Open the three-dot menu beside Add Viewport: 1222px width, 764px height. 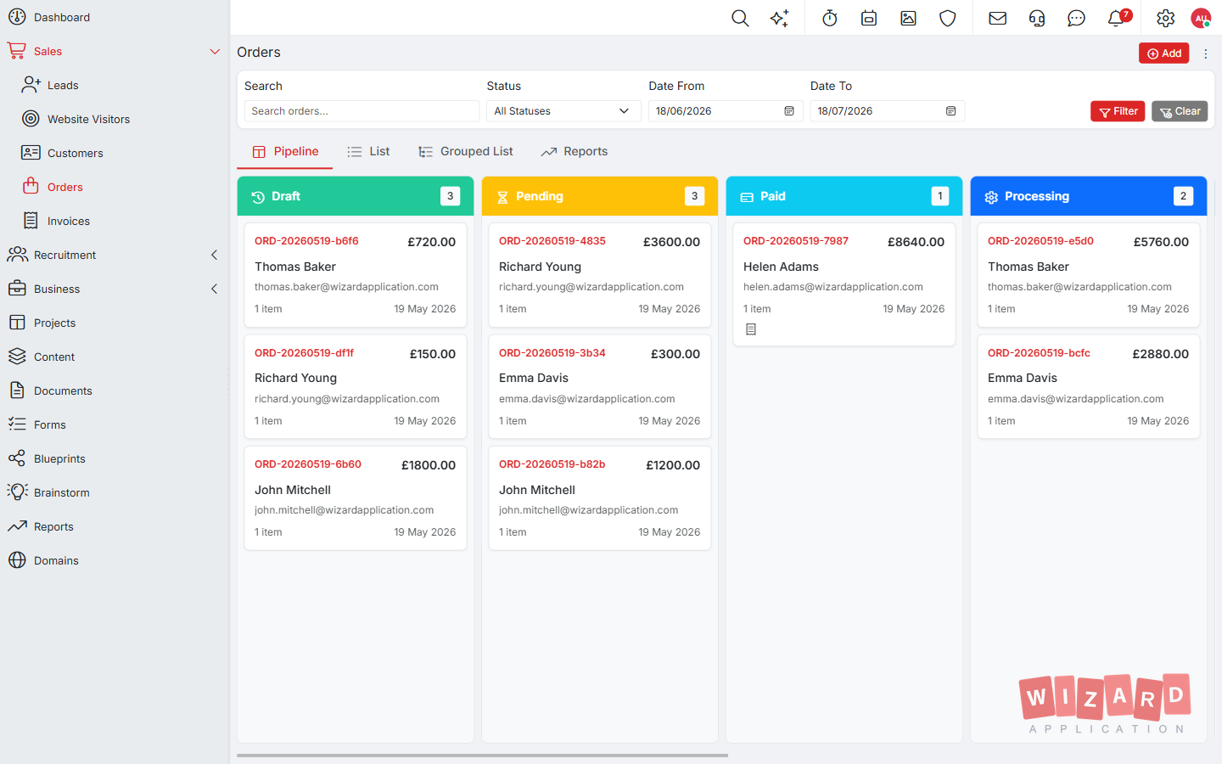(x=1206, y=53)
